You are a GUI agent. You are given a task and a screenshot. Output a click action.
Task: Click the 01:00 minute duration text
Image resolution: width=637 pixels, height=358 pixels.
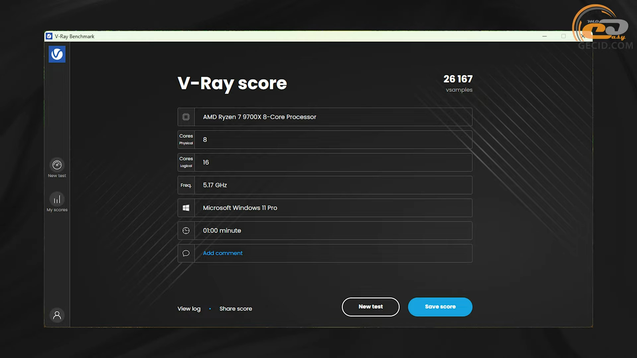pyautogui.click(x=222, y=231)
